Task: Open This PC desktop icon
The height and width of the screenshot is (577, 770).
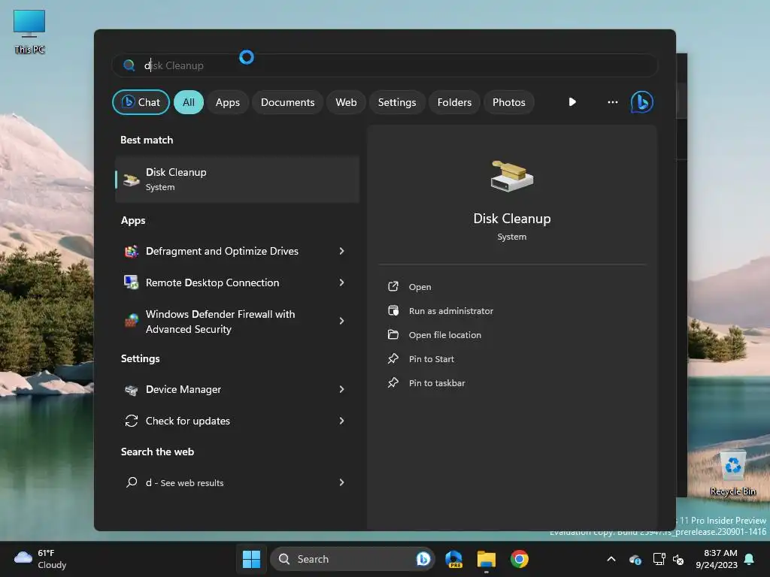Action: [x=29, y=32]
